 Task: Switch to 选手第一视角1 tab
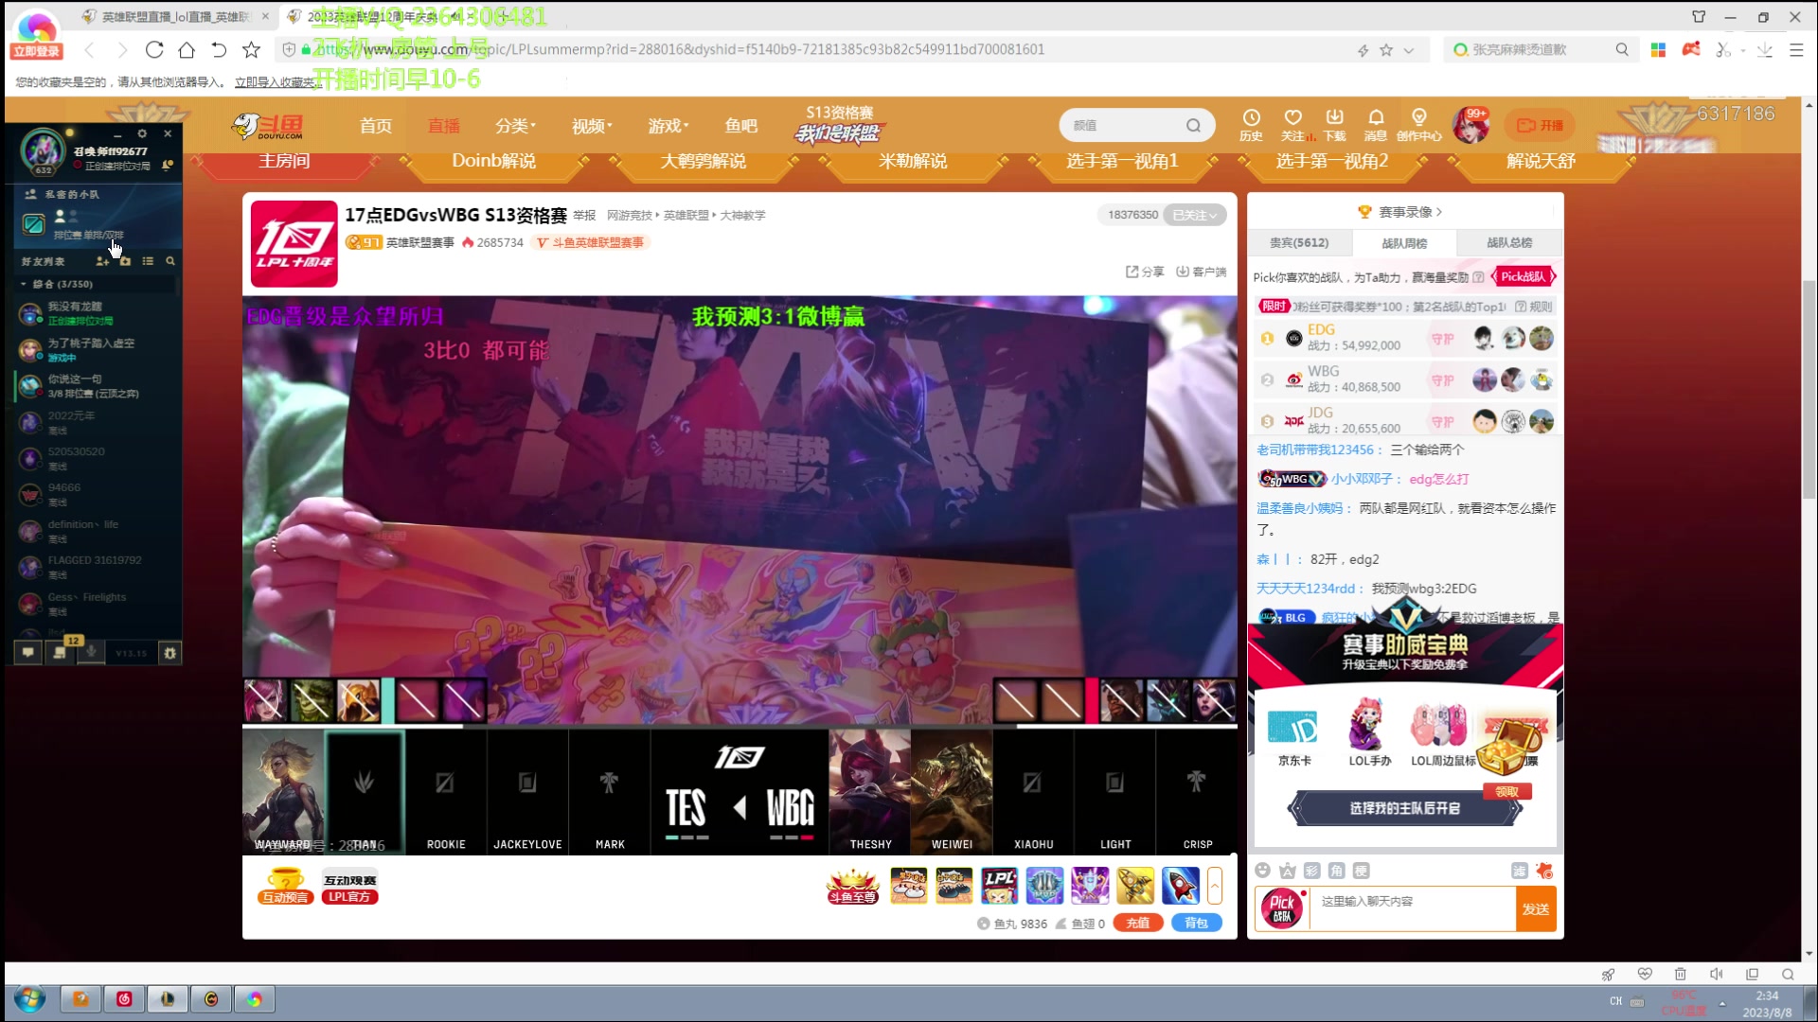[1122, 161]
